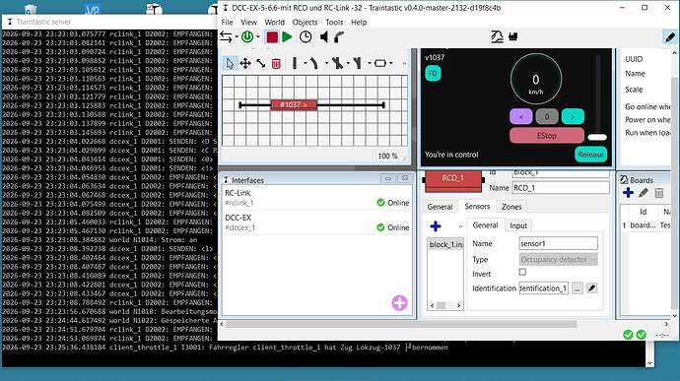Open dropdown arrow beside turnout tool
The image size is (680, 381).
click(x=369, y=64)
